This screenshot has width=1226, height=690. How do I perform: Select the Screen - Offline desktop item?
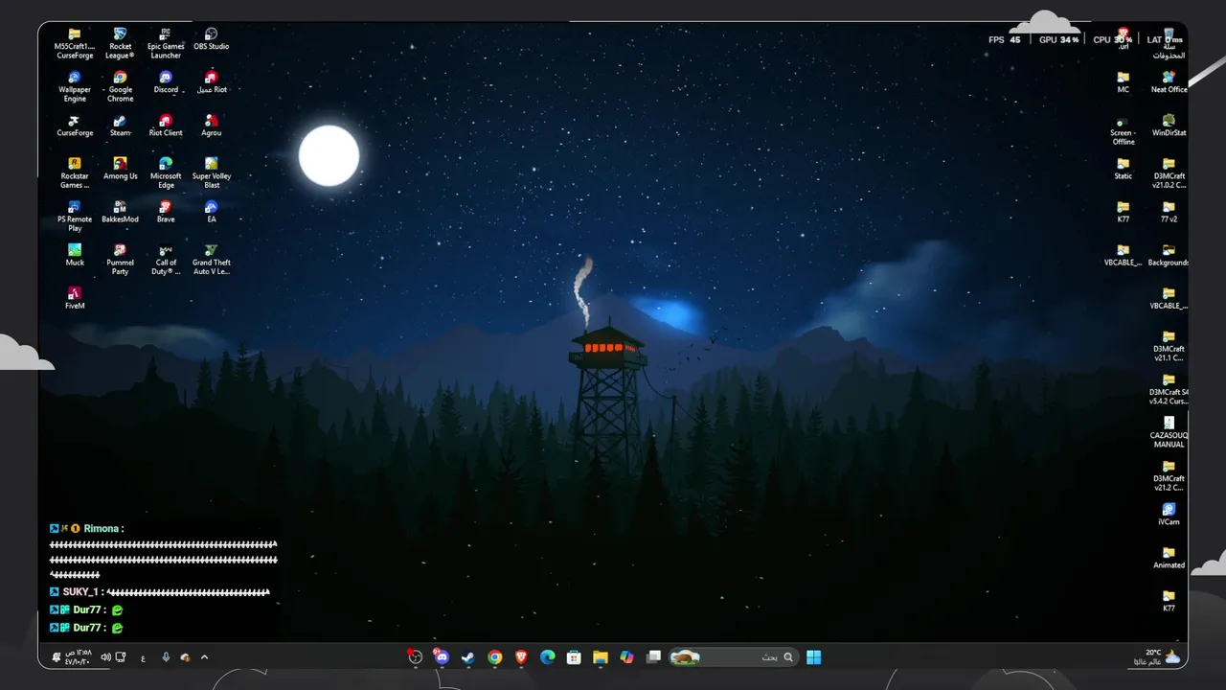[x=1124, y=129]
